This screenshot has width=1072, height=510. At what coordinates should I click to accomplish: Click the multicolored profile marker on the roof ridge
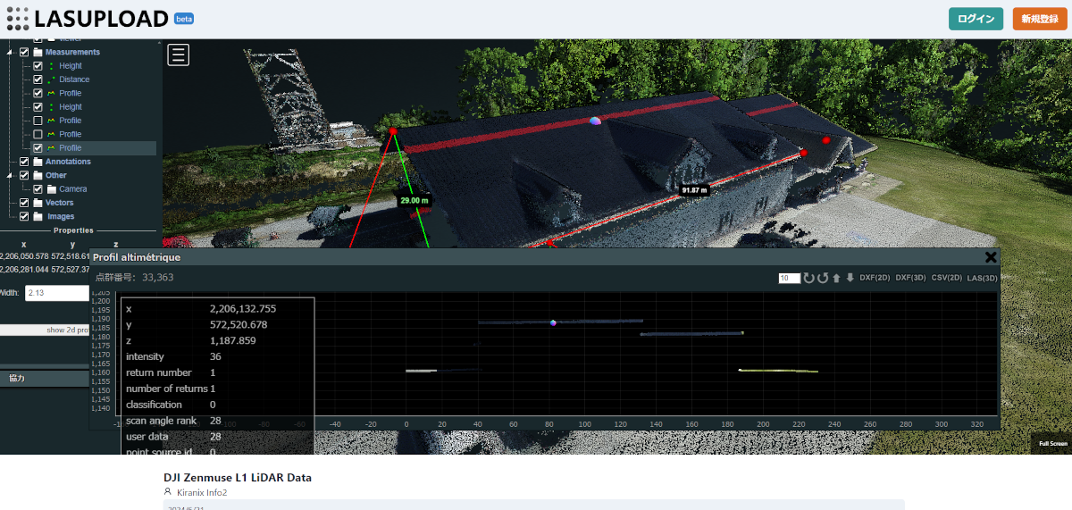coord(596,120)
